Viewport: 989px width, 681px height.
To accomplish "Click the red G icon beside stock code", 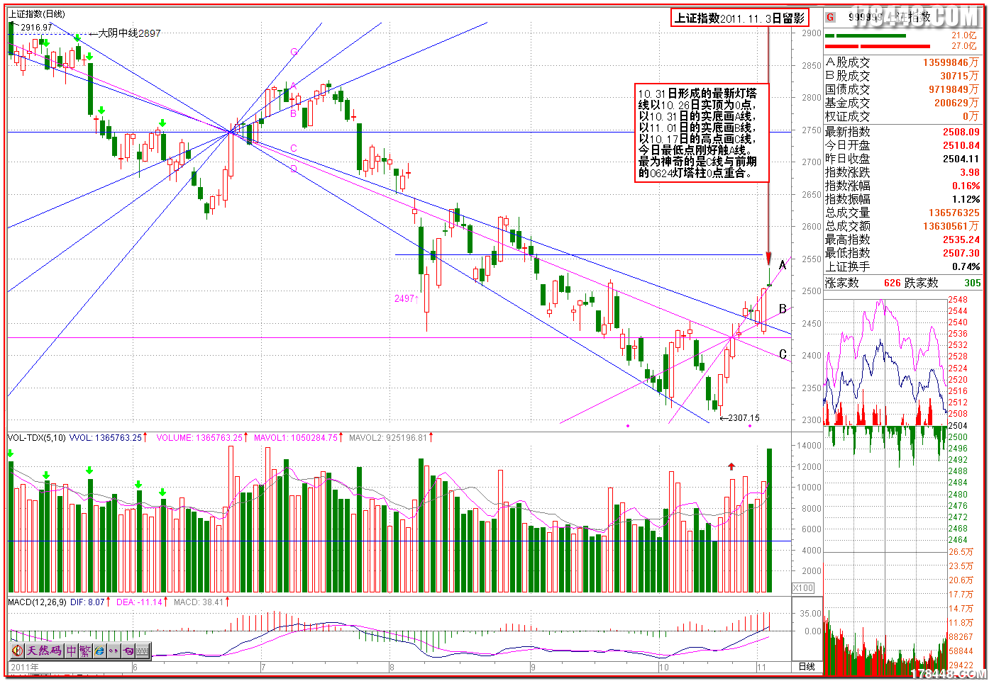I will (830, 18).
